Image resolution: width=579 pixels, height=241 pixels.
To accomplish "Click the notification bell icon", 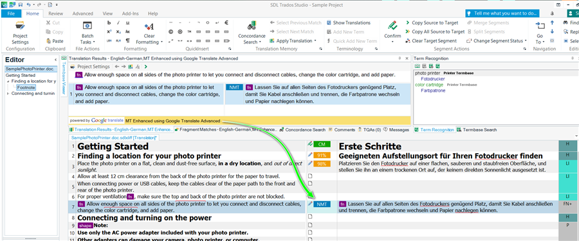I will coord(551,13).
